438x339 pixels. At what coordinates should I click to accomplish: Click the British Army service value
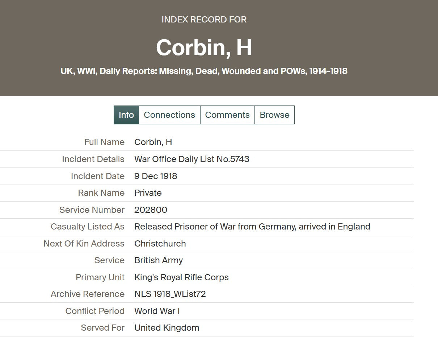coord(159,260)
